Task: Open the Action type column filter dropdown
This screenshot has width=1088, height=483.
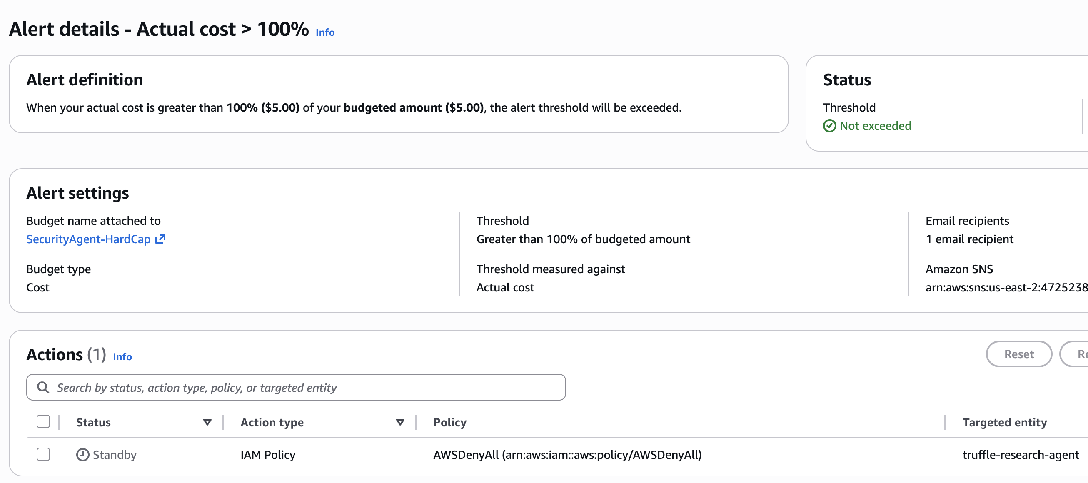Action: [x=399, y=422]
